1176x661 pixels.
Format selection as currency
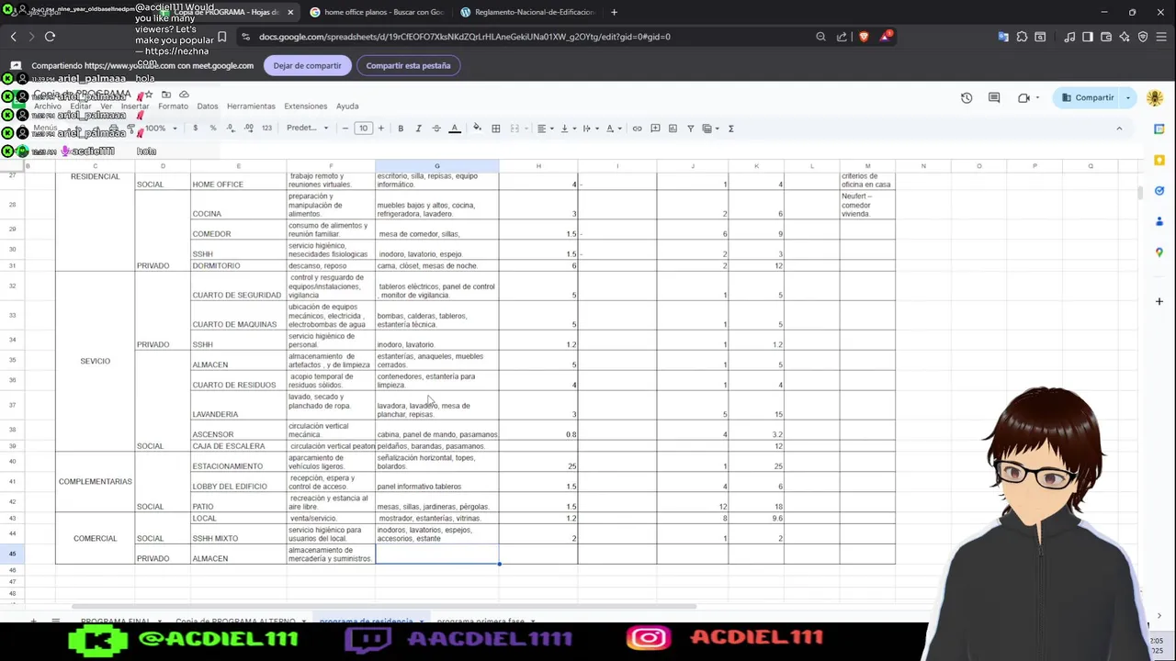pyautogui.click(x=195, y=129)
